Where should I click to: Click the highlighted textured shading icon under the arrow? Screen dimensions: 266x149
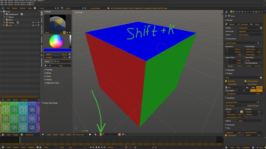[101, 134]
